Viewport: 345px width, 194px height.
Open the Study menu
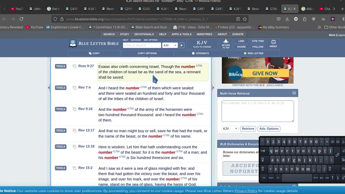[x=125, y=34]
